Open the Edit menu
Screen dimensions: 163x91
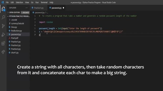coord(12,2)
